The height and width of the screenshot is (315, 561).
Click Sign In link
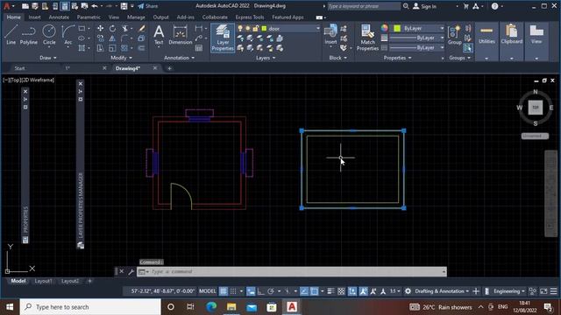click(x=424, y=6)
